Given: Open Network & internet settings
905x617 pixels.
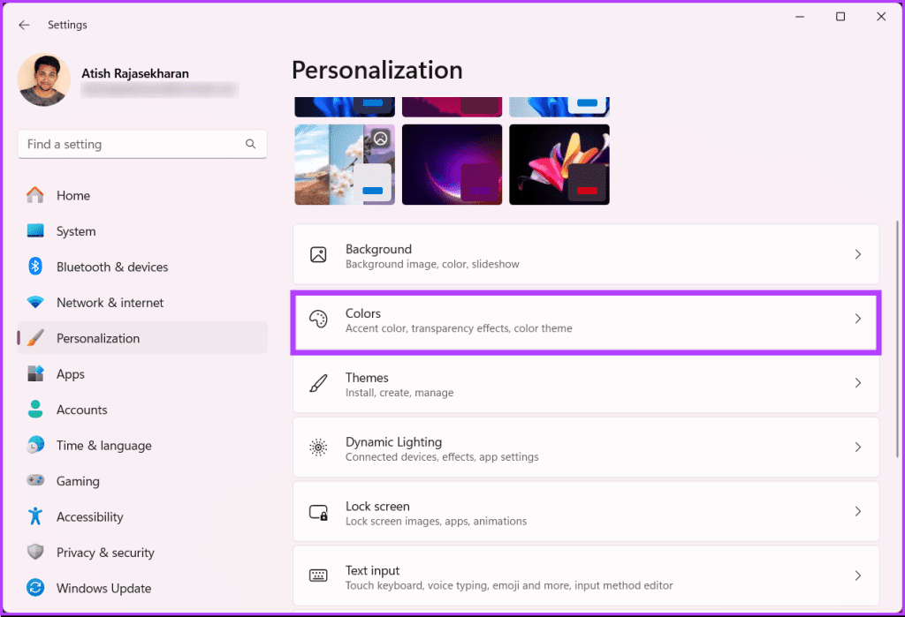Looking at the screenshot, I should pyautogui.click(x=110, y=303).
